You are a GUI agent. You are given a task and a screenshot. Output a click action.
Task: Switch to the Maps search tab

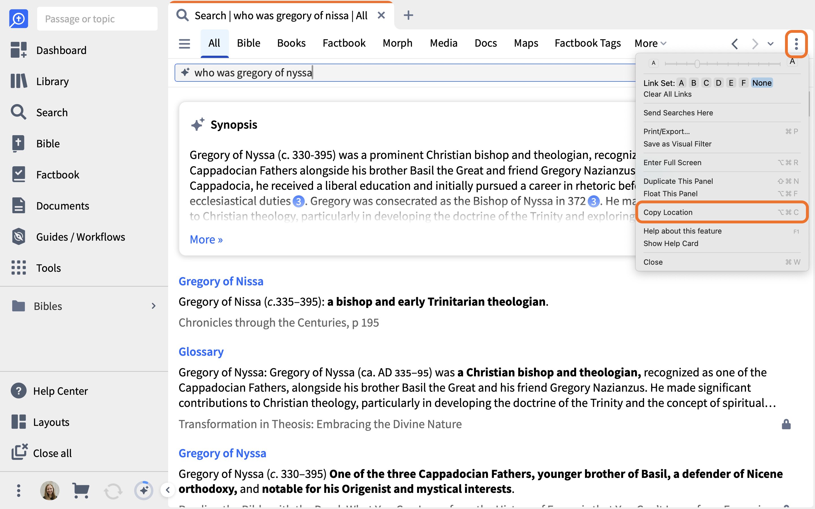click(526, 43)
